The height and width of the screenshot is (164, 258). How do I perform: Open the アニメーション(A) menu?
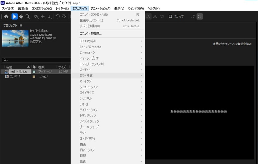click(x=100, y=9)
